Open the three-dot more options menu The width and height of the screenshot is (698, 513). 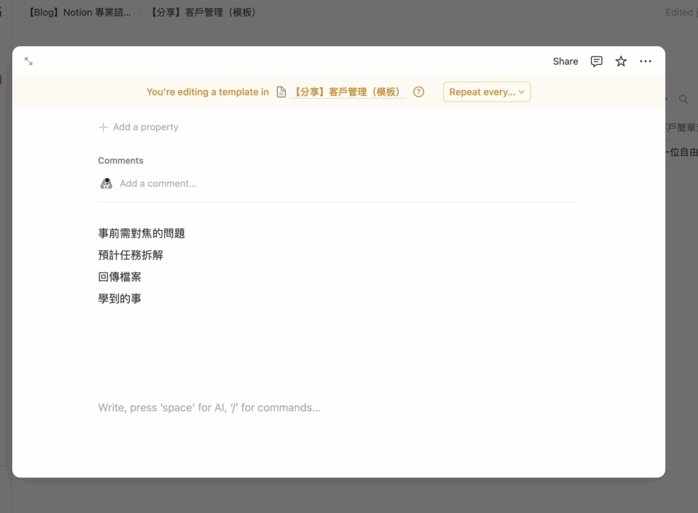(x=646, y=61)
